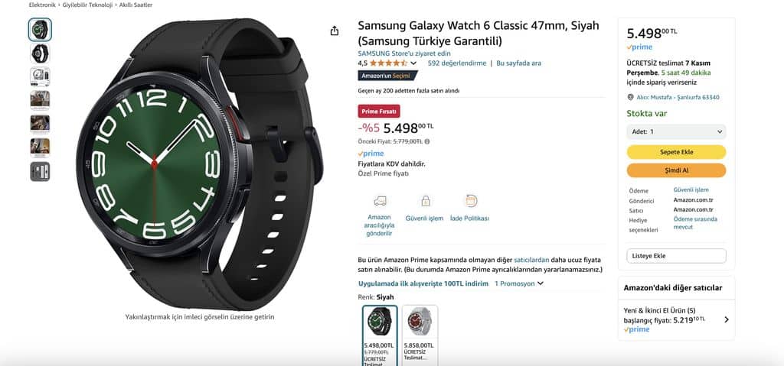Select the Siyah color swatch option
Viewport: 784px width, 366px height.
[380, 335]
